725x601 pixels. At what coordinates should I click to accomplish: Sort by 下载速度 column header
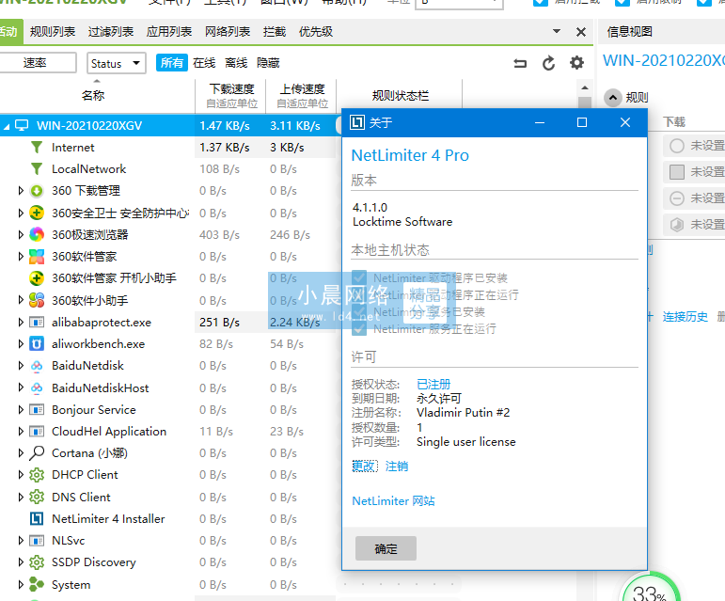(231, 96)
